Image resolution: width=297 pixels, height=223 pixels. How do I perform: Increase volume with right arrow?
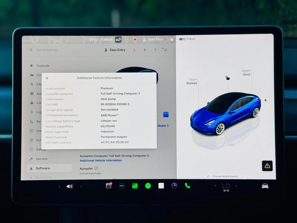tap(81, 186)
